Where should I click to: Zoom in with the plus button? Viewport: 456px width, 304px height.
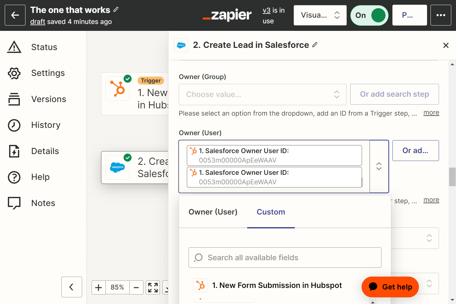(99, 287)
